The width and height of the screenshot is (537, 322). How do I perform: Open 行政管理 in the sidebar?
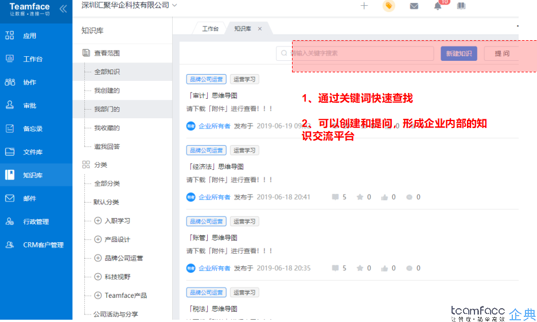coord(36,222)
